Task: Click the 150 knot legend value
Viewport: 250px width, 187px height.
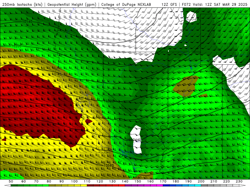Action: coord(138,181)
